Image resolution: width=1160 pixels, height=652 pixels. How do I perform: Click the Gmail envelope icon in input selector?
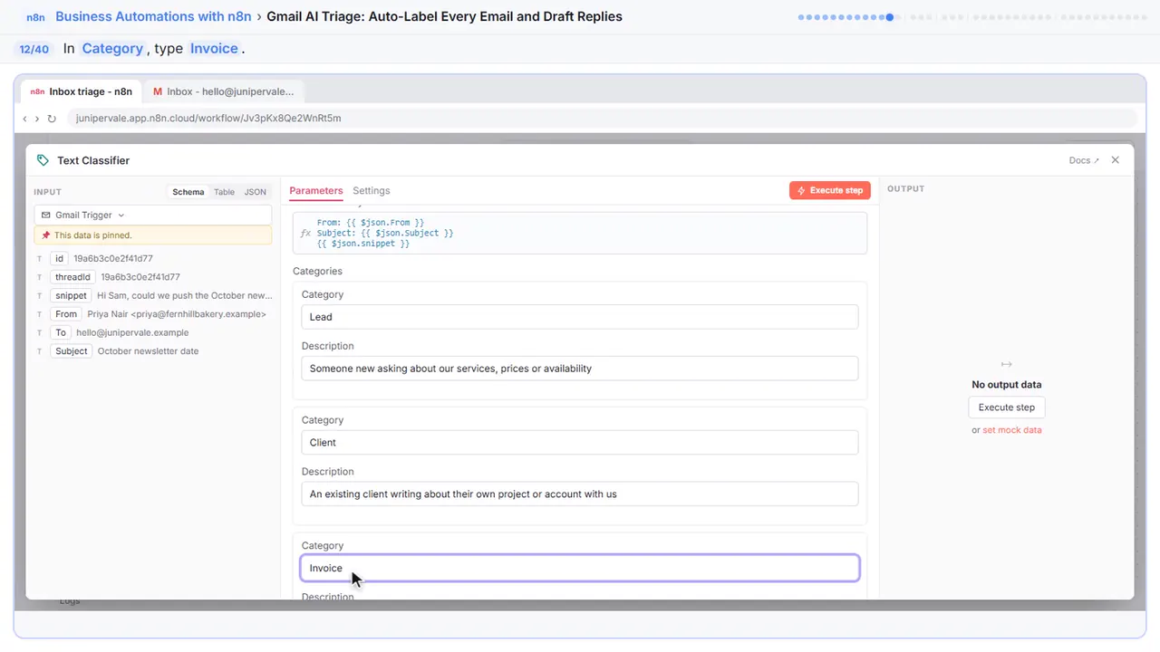click(x=46, y=216)
